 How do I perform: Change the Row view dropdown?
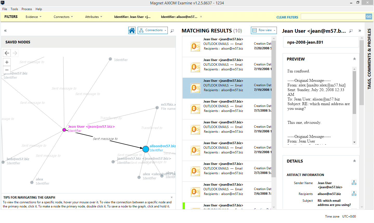point(264,30)
